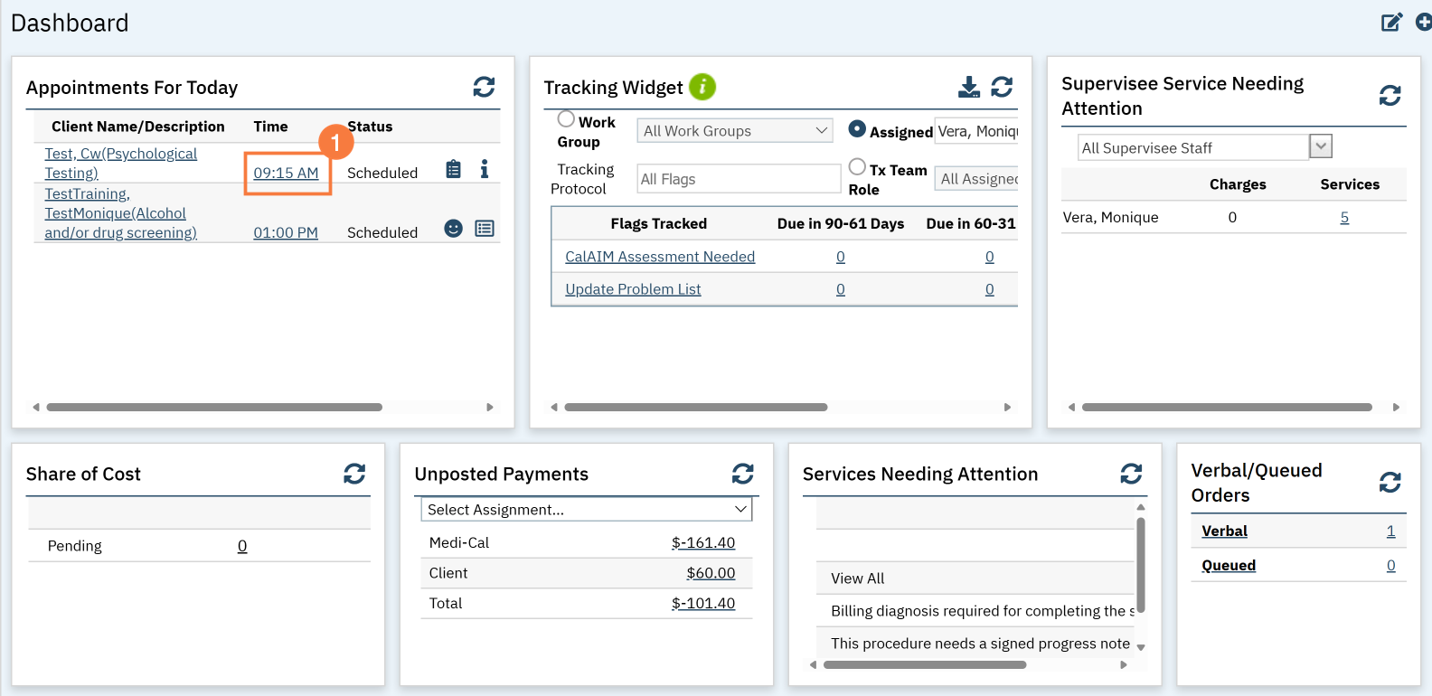1432x696 pixels.
Task: Select the Assigned radio button
Action: 857,129
